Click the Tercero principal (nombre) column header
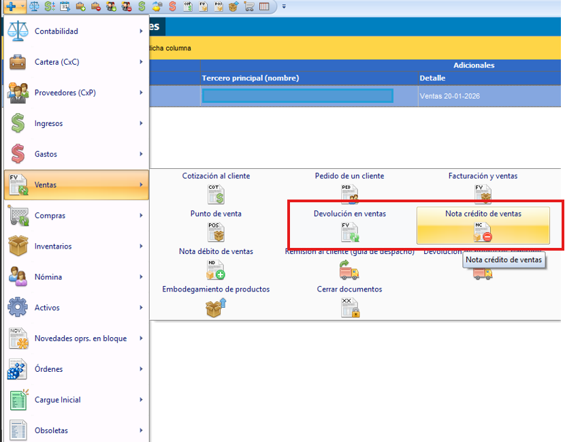Screen dimensions: 565x442 pyautogui.click(x=309, y=78)
